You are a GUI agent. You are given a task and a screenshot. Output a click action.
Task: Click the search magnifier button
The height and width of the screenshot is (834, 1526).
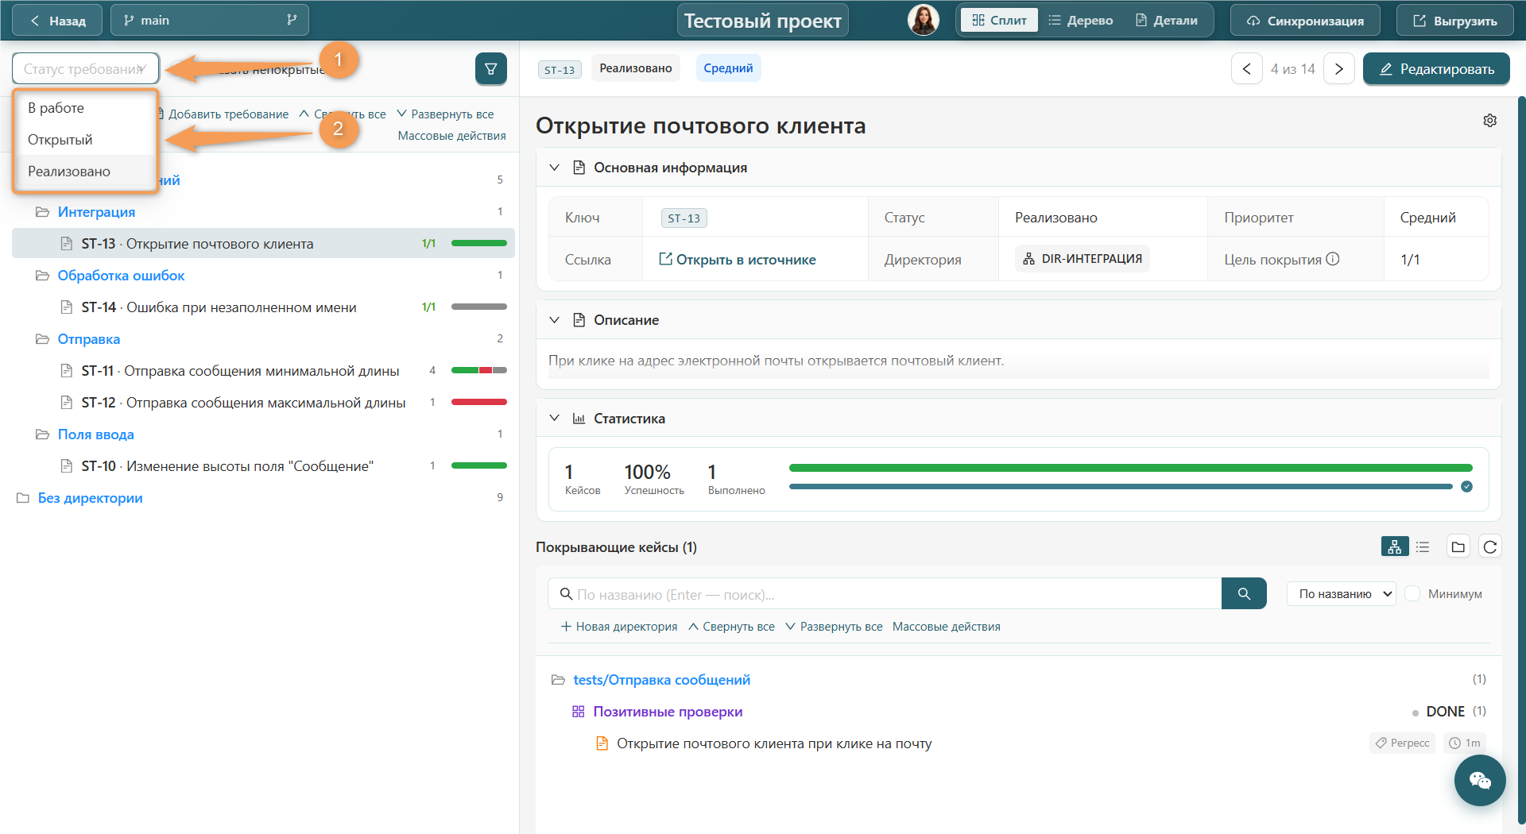pos(1244,593)
